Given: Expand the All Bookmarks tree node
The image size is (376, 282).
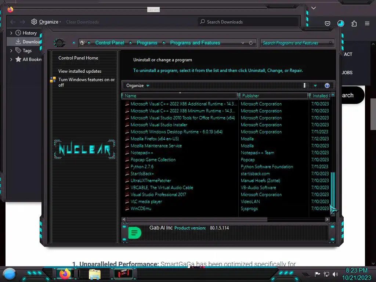Looking at the screenshot, I should (x=11, y=59).
